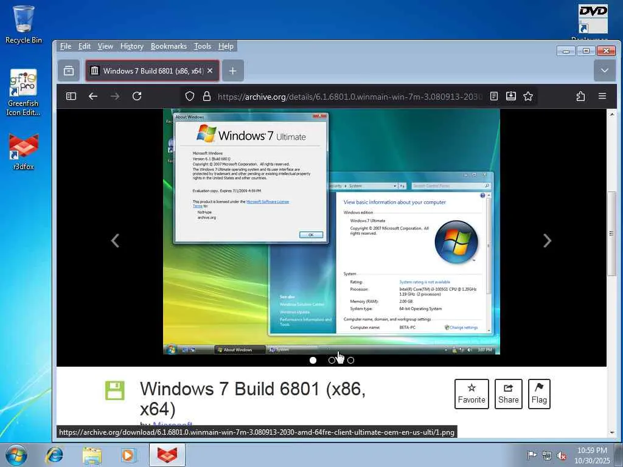Open the muted volume tray icon
This screenshot has width=623, height=467.
point(562,455)
